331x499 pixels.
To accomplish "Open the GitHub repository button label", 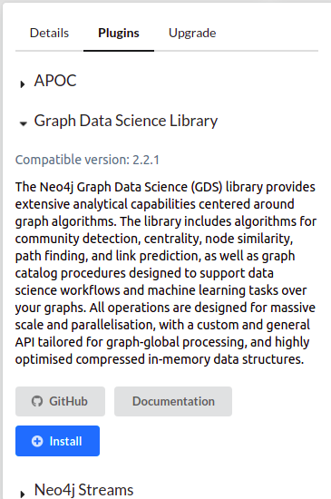I will 68,401.
